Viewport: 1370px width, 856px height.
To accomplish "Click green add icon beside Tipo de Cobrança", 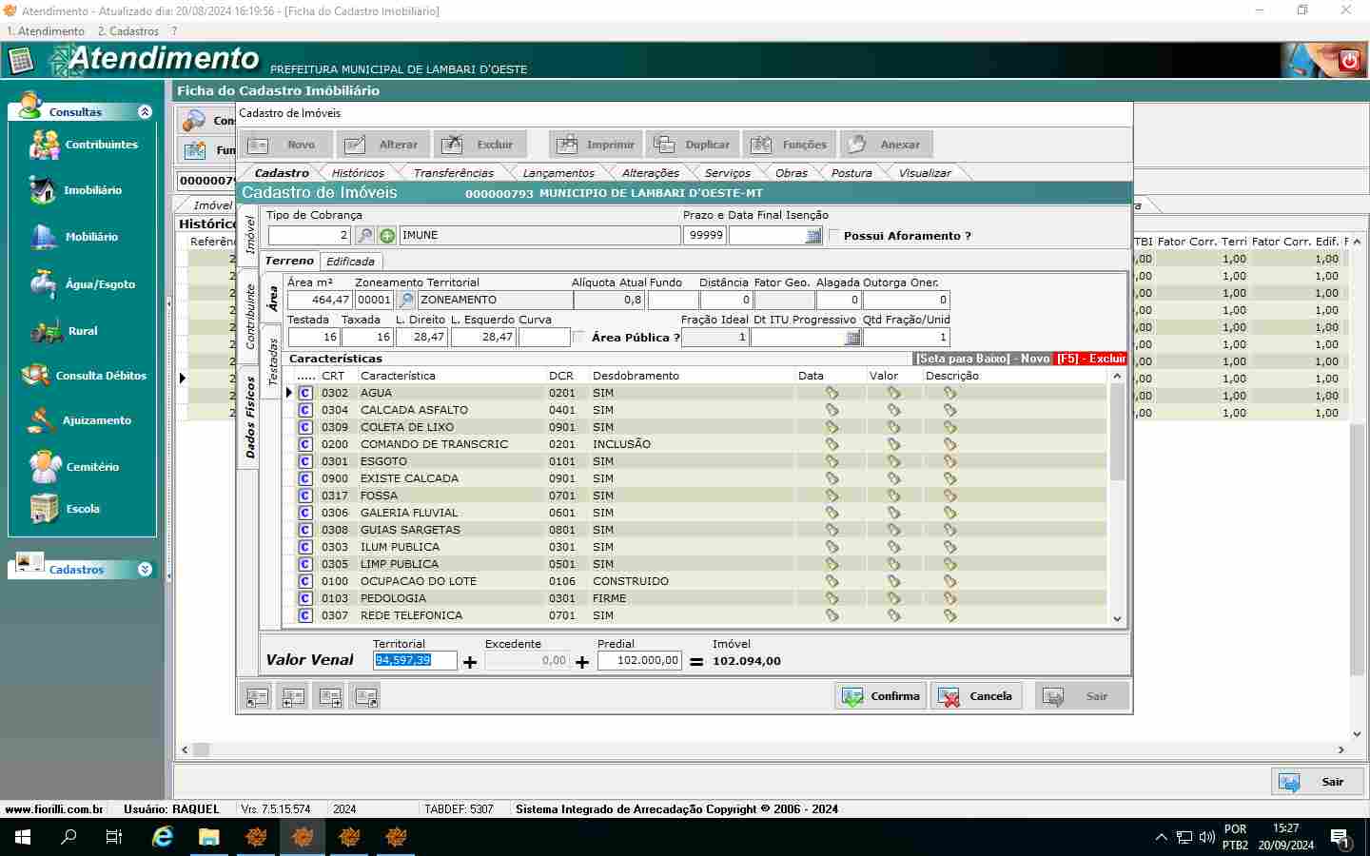I will point(387,235).
